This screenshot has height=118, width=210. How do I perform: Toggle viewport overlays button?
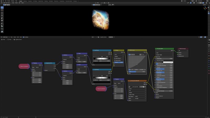(194, 3)
